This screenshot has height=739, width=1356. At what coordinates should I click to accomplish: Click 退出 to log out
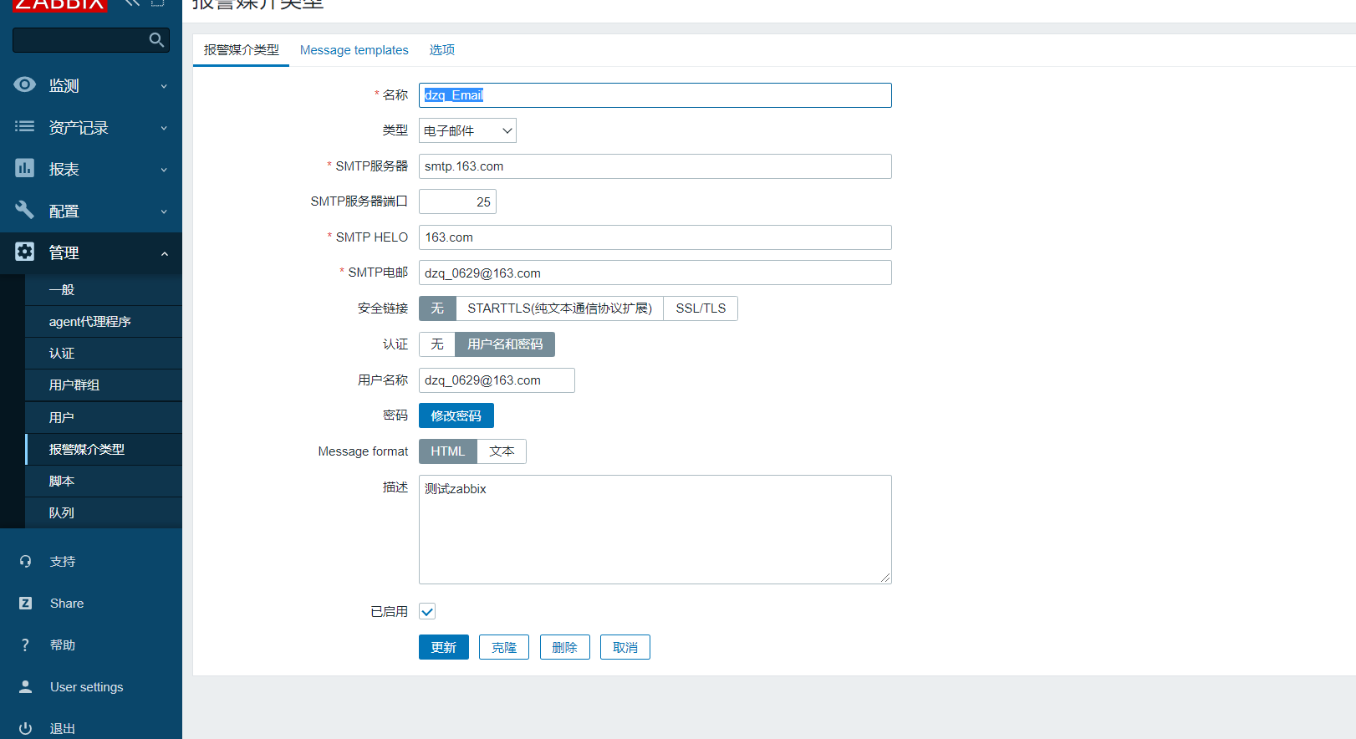[x=63, y=728]
